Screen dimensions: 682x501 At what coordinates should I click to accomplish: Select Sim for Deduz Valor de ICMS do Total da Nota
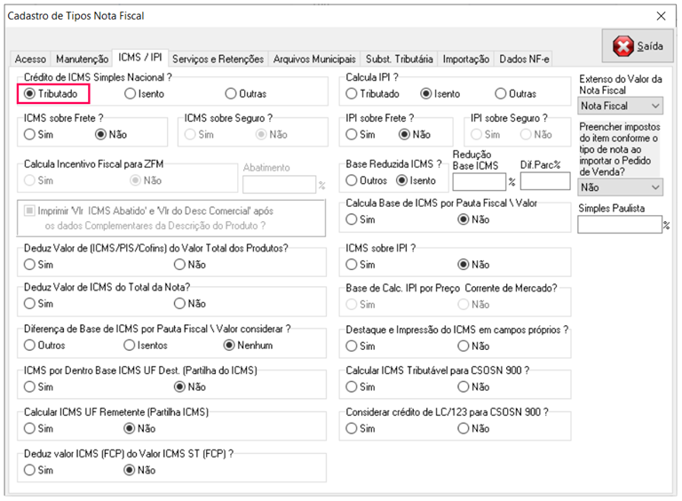point(30,304)
